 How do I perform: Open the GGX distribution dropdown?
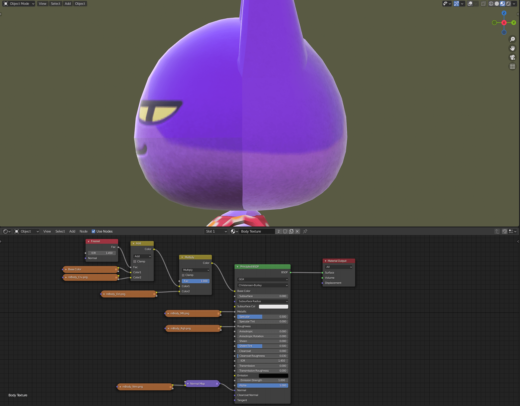click(x=263, y=279)
